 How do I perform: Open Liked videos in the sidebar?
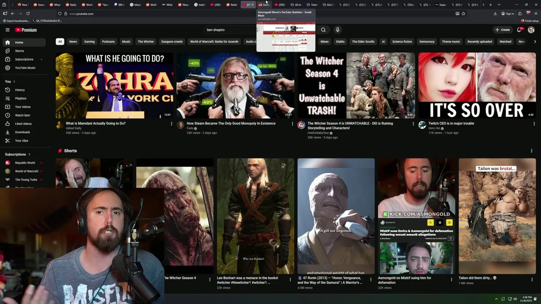(25, 124)
